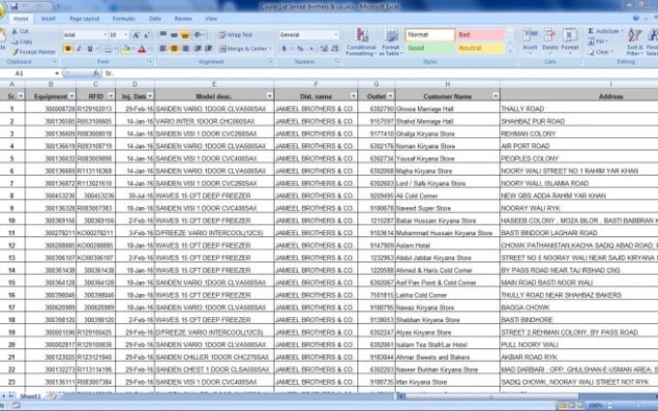Enable Wrap Text
Screen dimensions: 658x411
coord(235,35)
